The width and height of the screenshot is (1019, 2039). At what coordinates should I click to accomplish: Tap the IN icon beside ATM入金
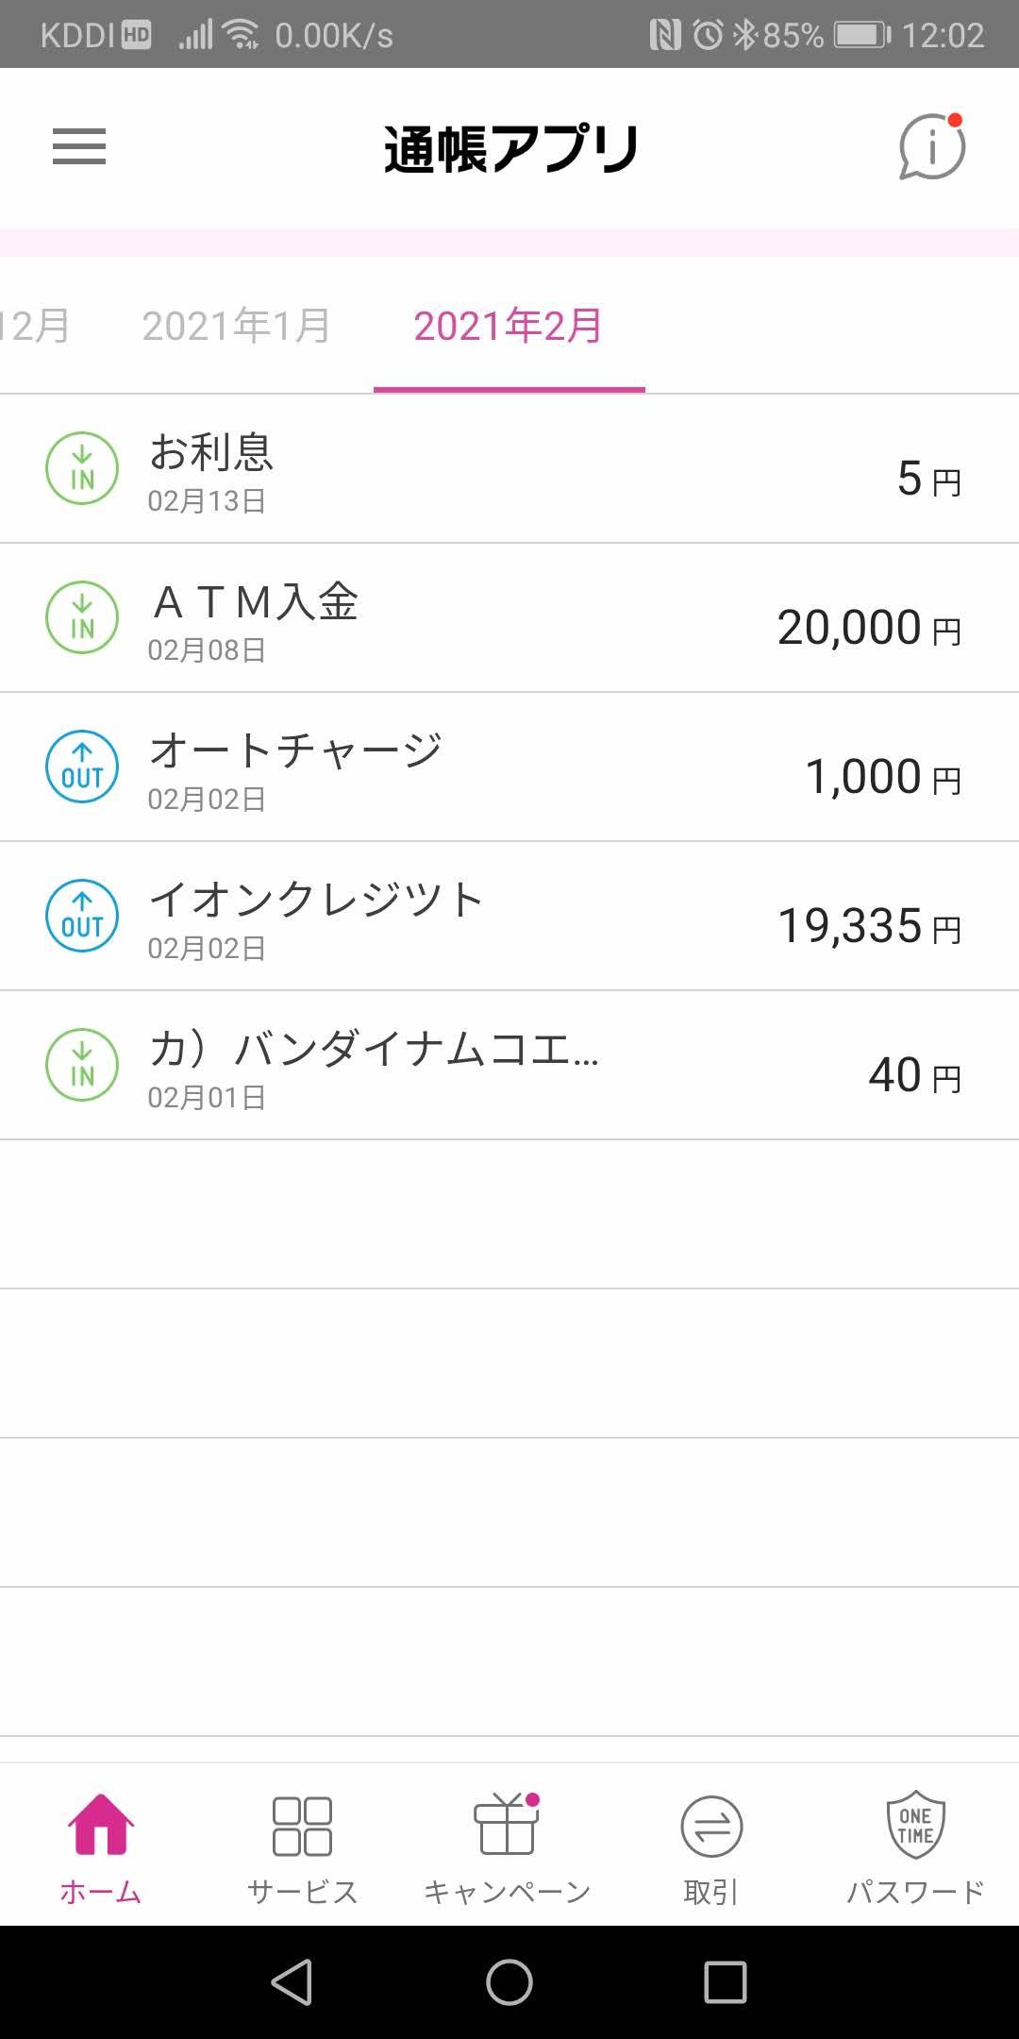pyautogui.click(x=82, y=617)
